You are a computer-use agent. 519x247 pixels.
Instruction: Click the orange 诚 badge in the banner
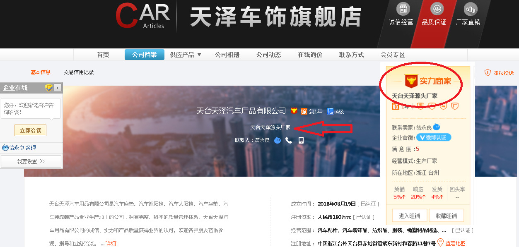click(304, 111)
